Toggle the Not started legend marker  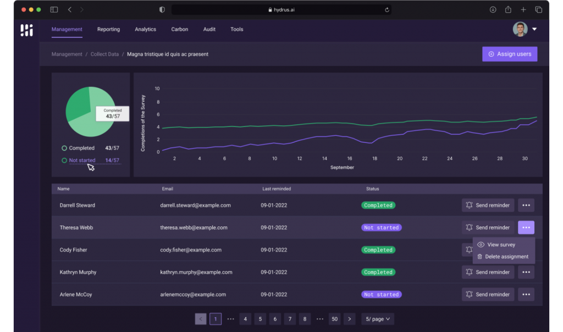64,161
